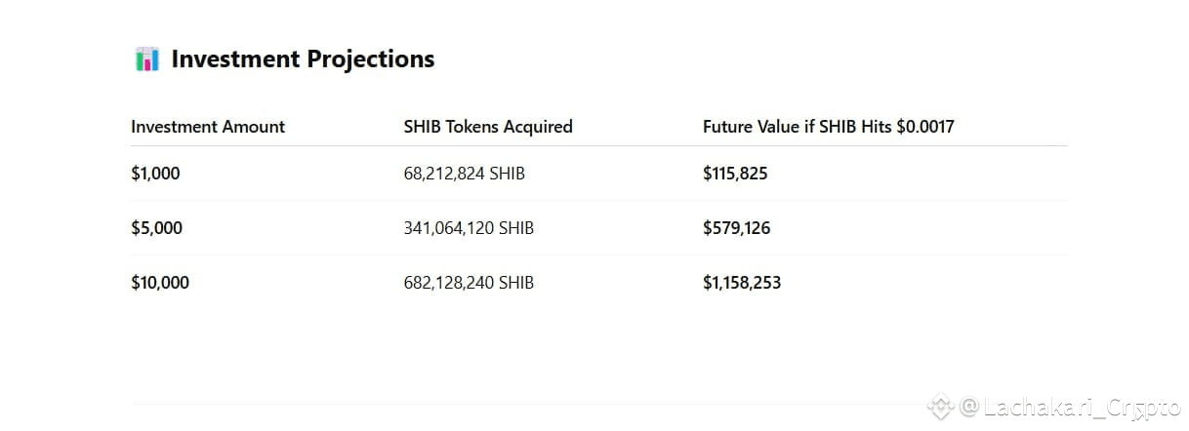Select the $10,000 investment amount cell

pyautogui.click(x=160, y=283)
